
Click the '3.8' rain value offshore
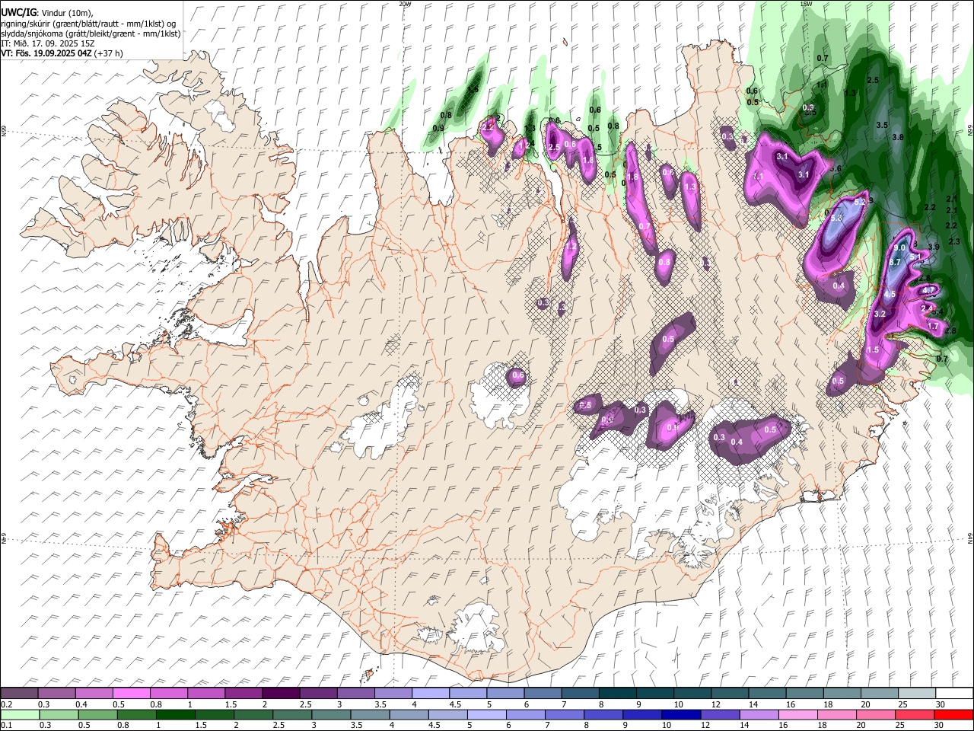[x=897, y=137]
